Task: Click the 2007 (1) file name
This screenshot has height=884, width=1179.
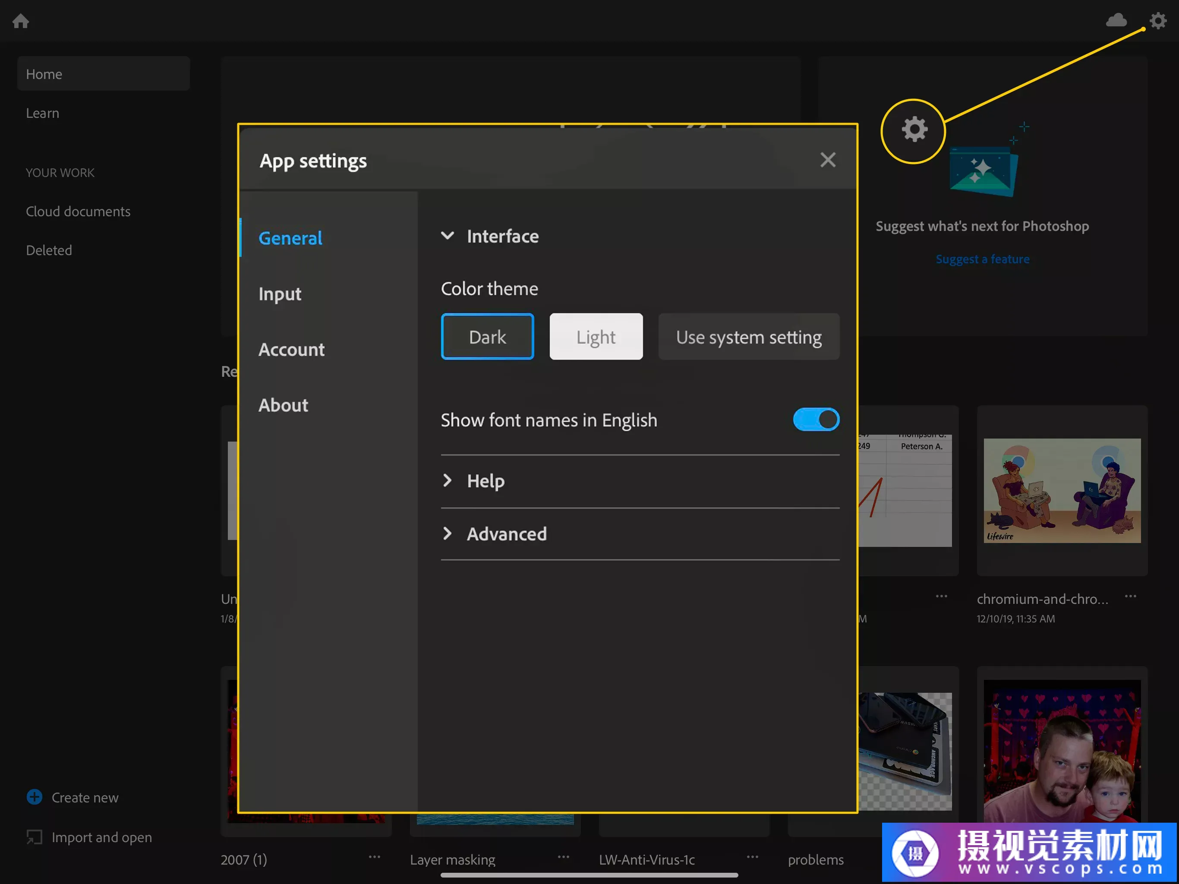Action: tap(244, 859)
